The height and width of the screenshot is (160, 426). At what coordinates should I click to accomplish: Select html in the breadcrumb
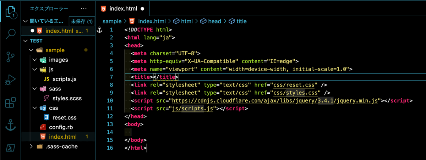pos(187,21)
